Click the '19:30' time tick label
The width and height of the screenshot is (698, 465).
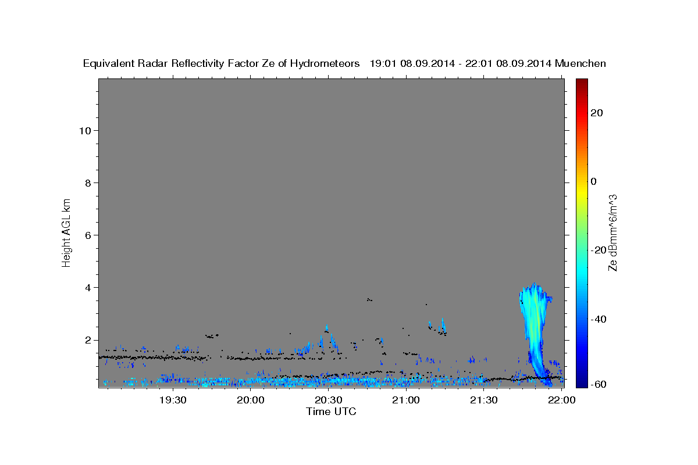click(173, 400)
